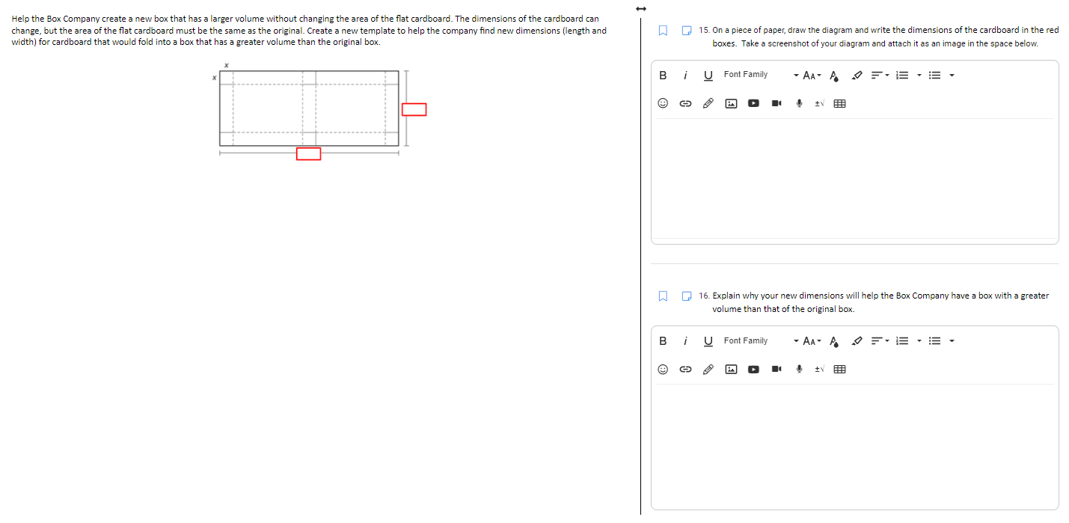Image resolution: width=1069 pixels, height=523 pixels.
Task: Record a video response for question 15
Action: click(x=776, y=103)
